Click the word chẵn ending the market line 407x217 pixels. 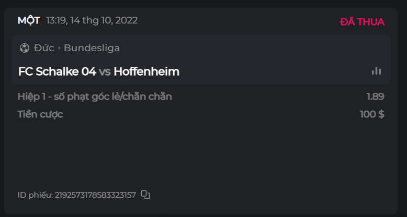(x=158, y=97)
